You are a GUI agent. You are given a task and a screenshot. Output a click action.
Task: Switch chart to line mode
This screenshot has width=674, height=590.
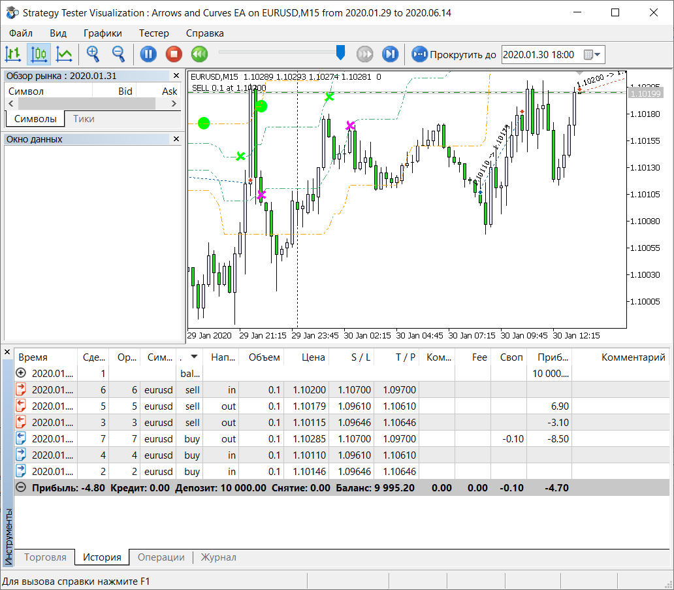[64, 54]
